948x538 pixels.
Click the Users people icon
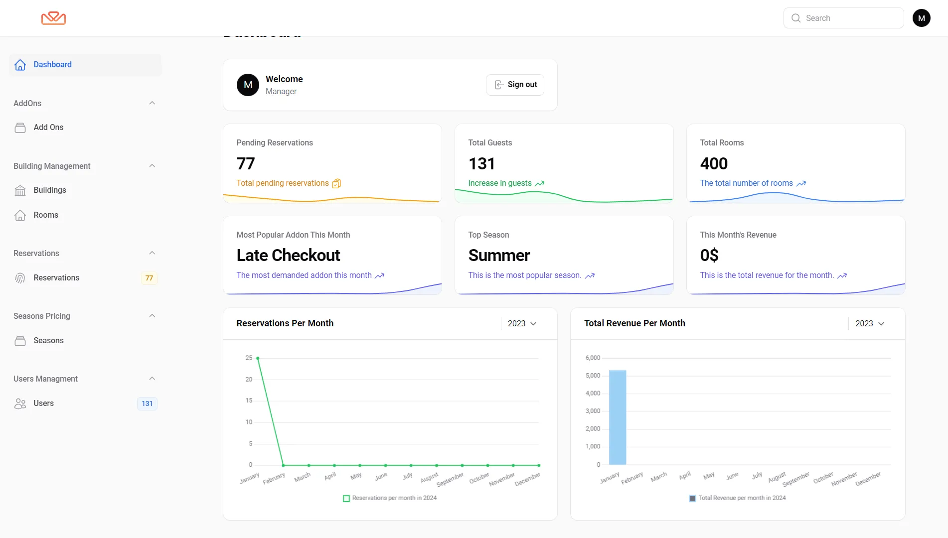click(20, 403)
